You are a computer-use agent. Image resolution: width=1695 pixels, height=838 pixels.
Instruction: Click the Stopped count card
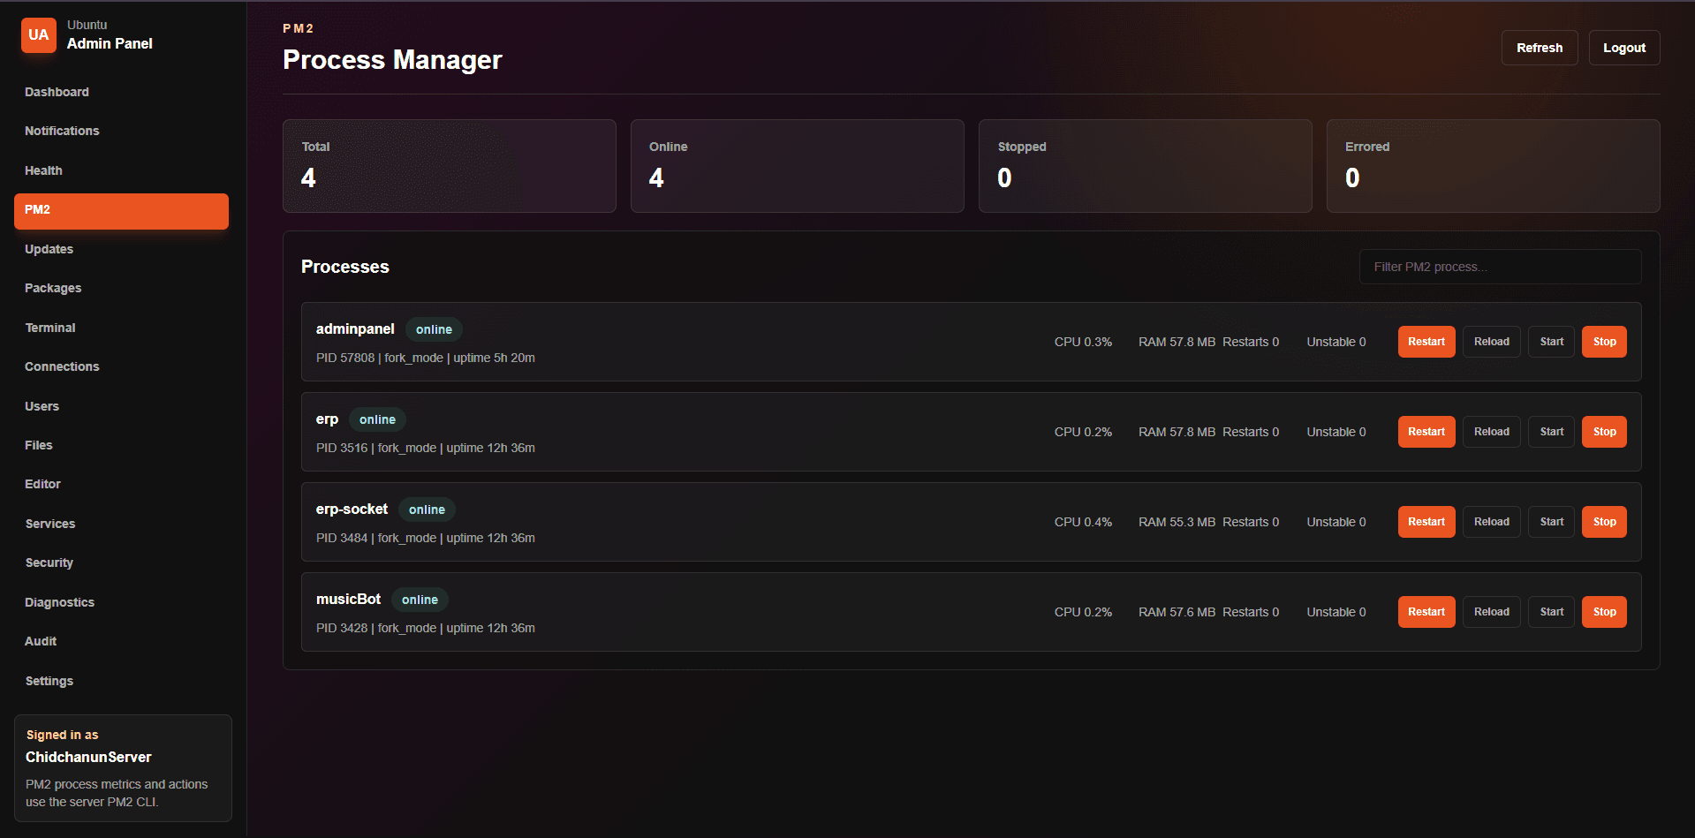[x=1145, y=166]
